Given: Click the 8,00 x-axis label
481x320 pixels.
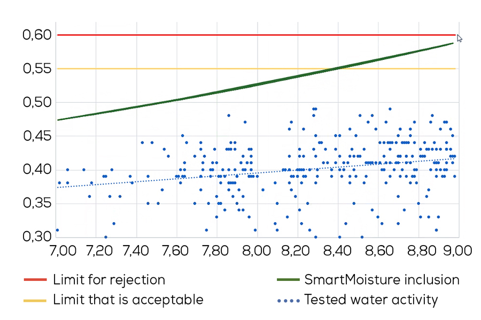Looking at the screenshot, I should (x=255, y=250).
